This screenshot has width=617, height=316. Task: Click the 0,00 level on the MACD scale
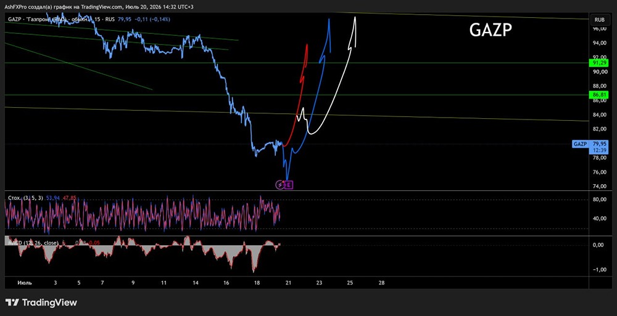599,245
